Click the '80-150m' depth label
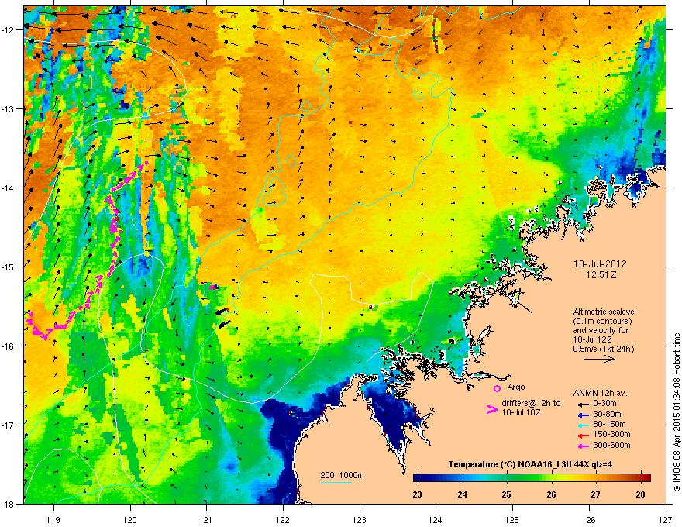The image size is (682, 527). (x=609, y=425)
